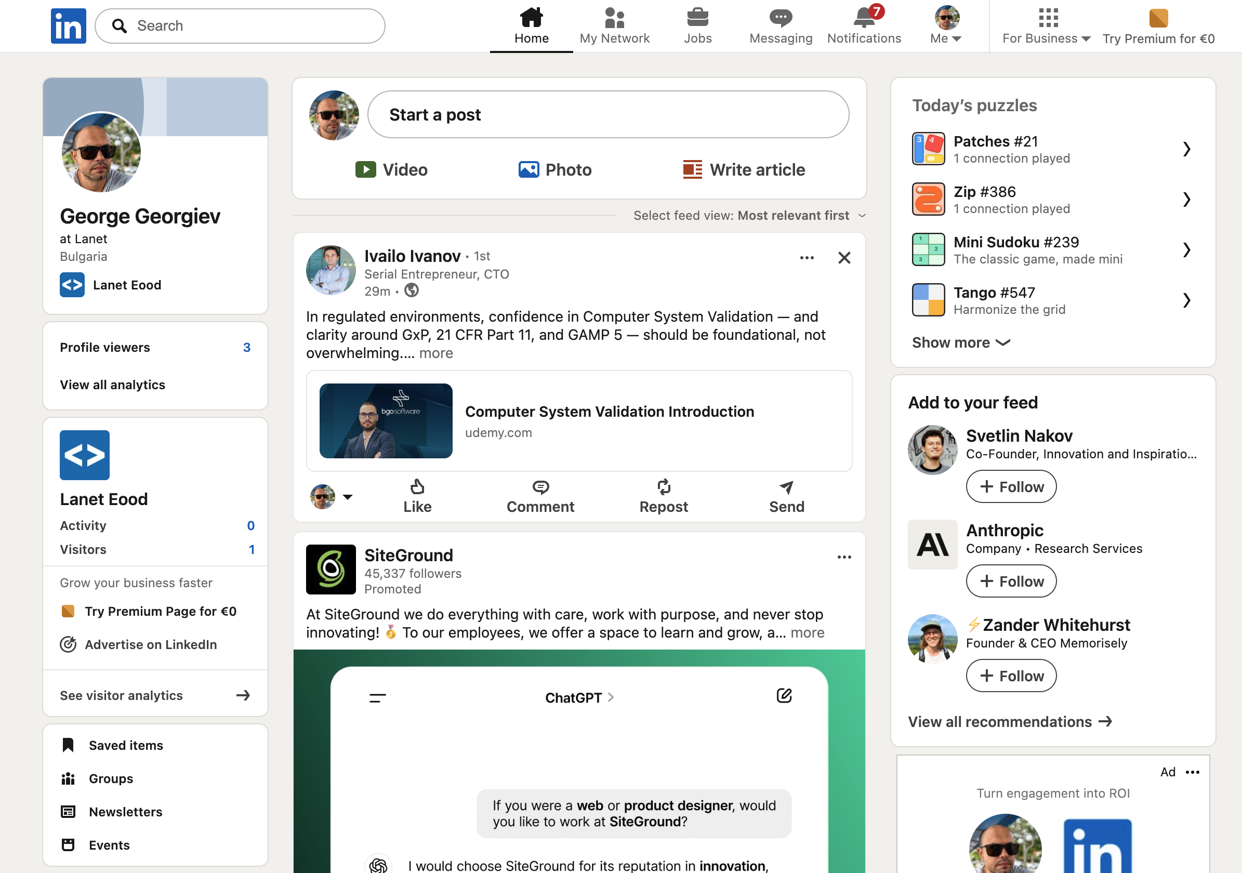
Task: Start recording a Video post
Action: (366, 169)
